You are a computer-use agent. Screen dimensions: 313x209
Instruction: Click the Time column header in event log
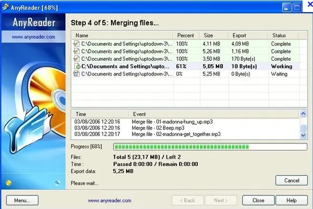(x=100, y=114)
